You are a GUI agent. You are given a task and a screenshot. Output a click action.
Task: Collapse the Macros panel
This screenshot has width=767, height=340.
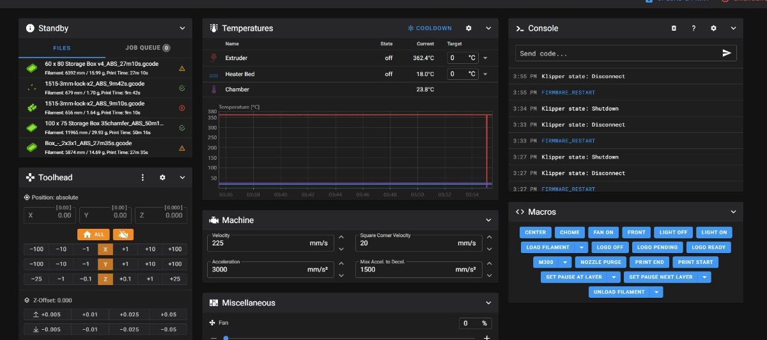coord(733,212)
